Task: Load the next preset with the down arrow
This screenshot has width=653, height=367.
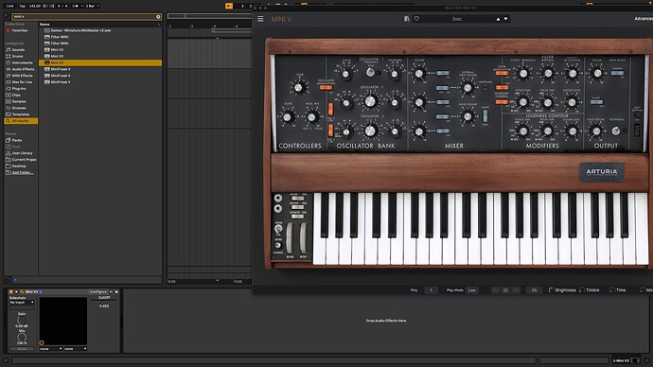Action: (506, 19)
